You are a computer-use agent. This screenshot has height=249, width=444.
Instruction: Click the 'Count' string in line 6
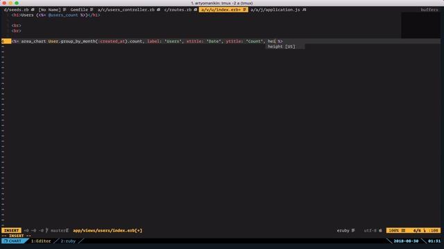tap(254, 41)
